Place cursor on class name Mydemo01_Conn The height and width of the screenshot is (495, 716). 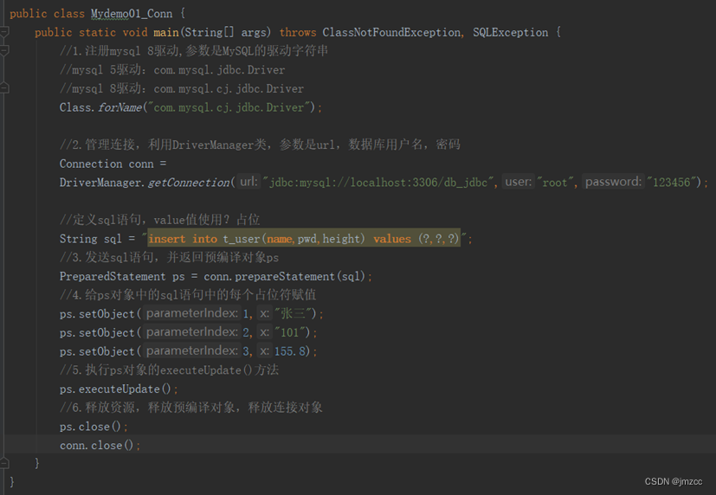click(x=132, y=14)
